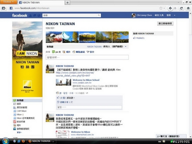
Task: Open 相片 in the sidebar
Action: (19, 125)
